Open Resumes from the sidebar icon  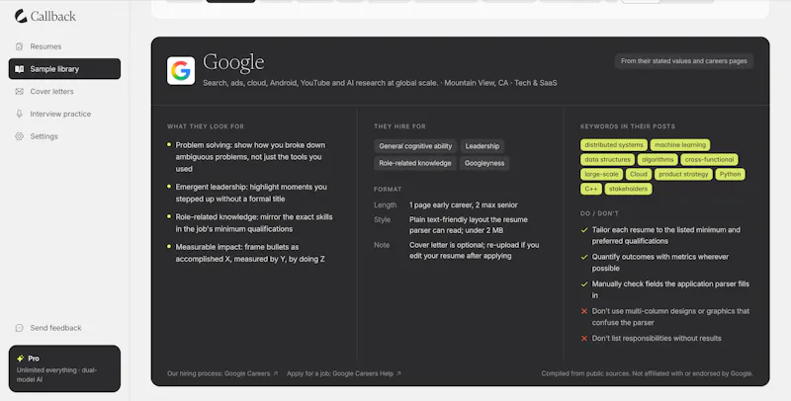(x=19, y=46)
